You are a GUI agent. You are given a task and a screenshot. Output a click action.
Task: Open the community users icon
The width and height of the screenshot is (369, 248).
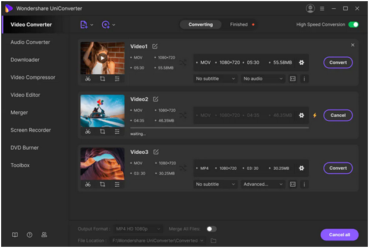tap(44, 235)
